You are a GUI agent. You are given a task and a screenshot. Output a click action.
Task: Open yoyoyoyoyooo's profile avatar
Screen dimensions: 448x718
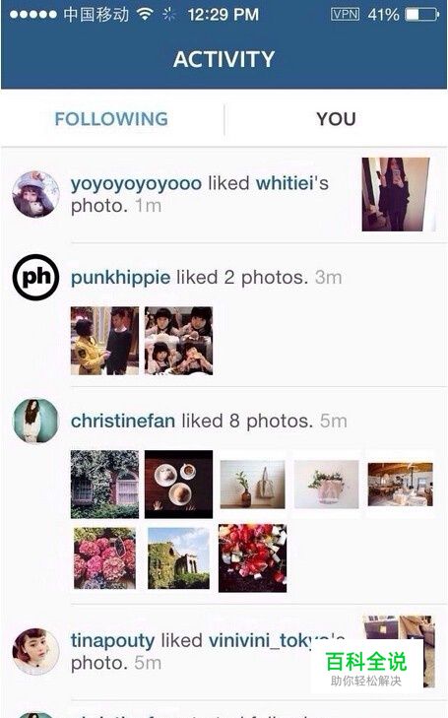[35, 194]
